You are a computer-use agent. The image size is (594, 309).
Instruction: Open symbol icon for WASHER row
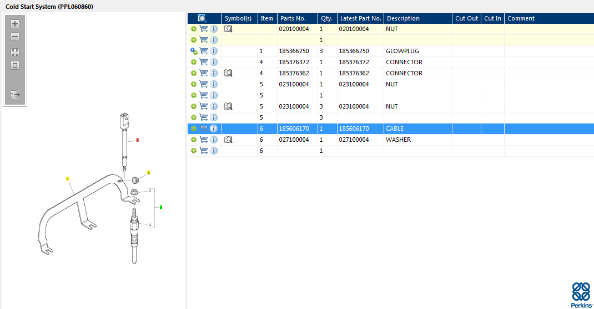click(228, 140)
